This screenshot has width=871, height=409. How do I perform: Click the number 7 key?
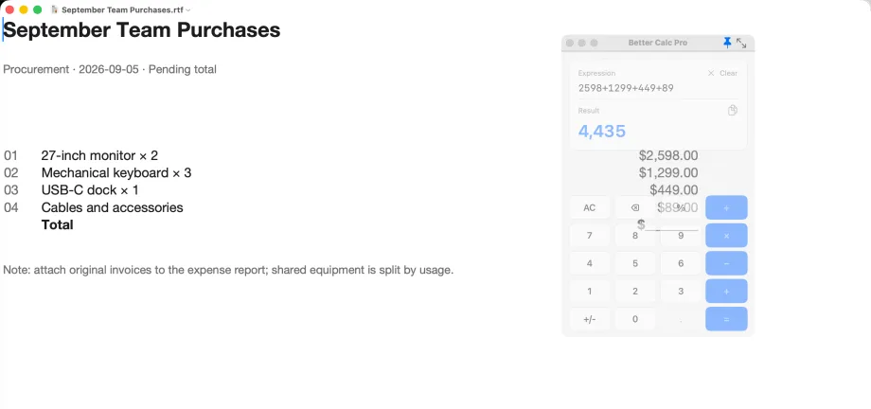[590, 236]
